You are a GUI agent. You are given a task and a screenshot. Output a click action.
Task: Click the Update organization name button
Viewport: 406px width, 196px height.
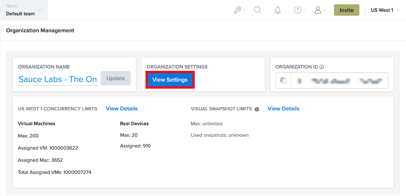pos(116,78)
